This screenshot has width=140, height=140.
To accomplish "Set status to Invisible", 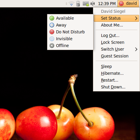I will pos(70,39).
